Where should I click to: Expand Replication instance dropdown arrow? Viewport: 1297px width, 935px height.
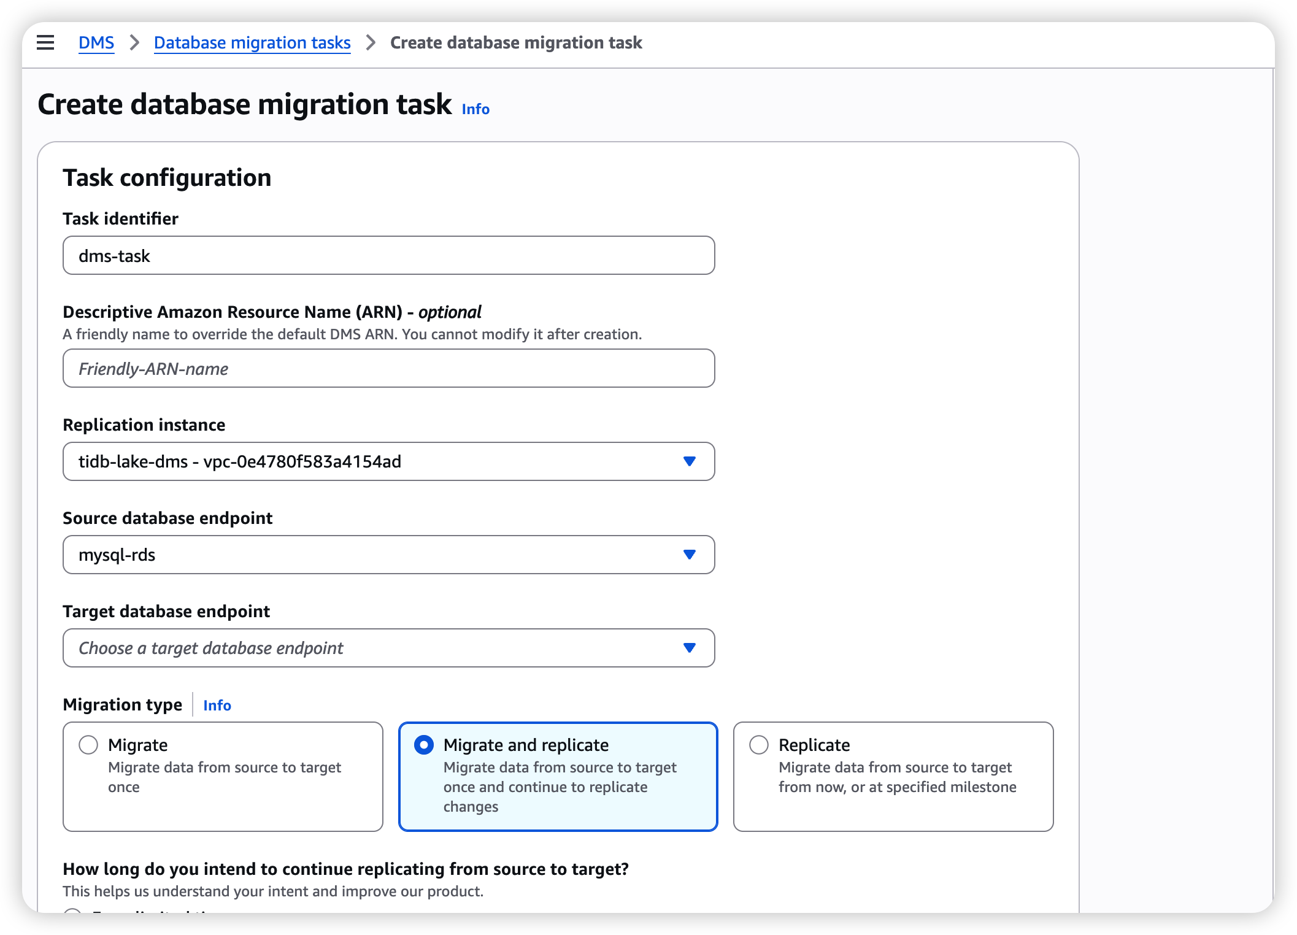pos(689,461)
